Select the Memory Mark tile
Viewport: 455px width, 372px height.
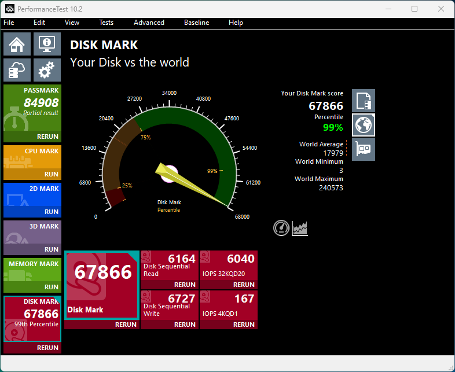(32, 271)
